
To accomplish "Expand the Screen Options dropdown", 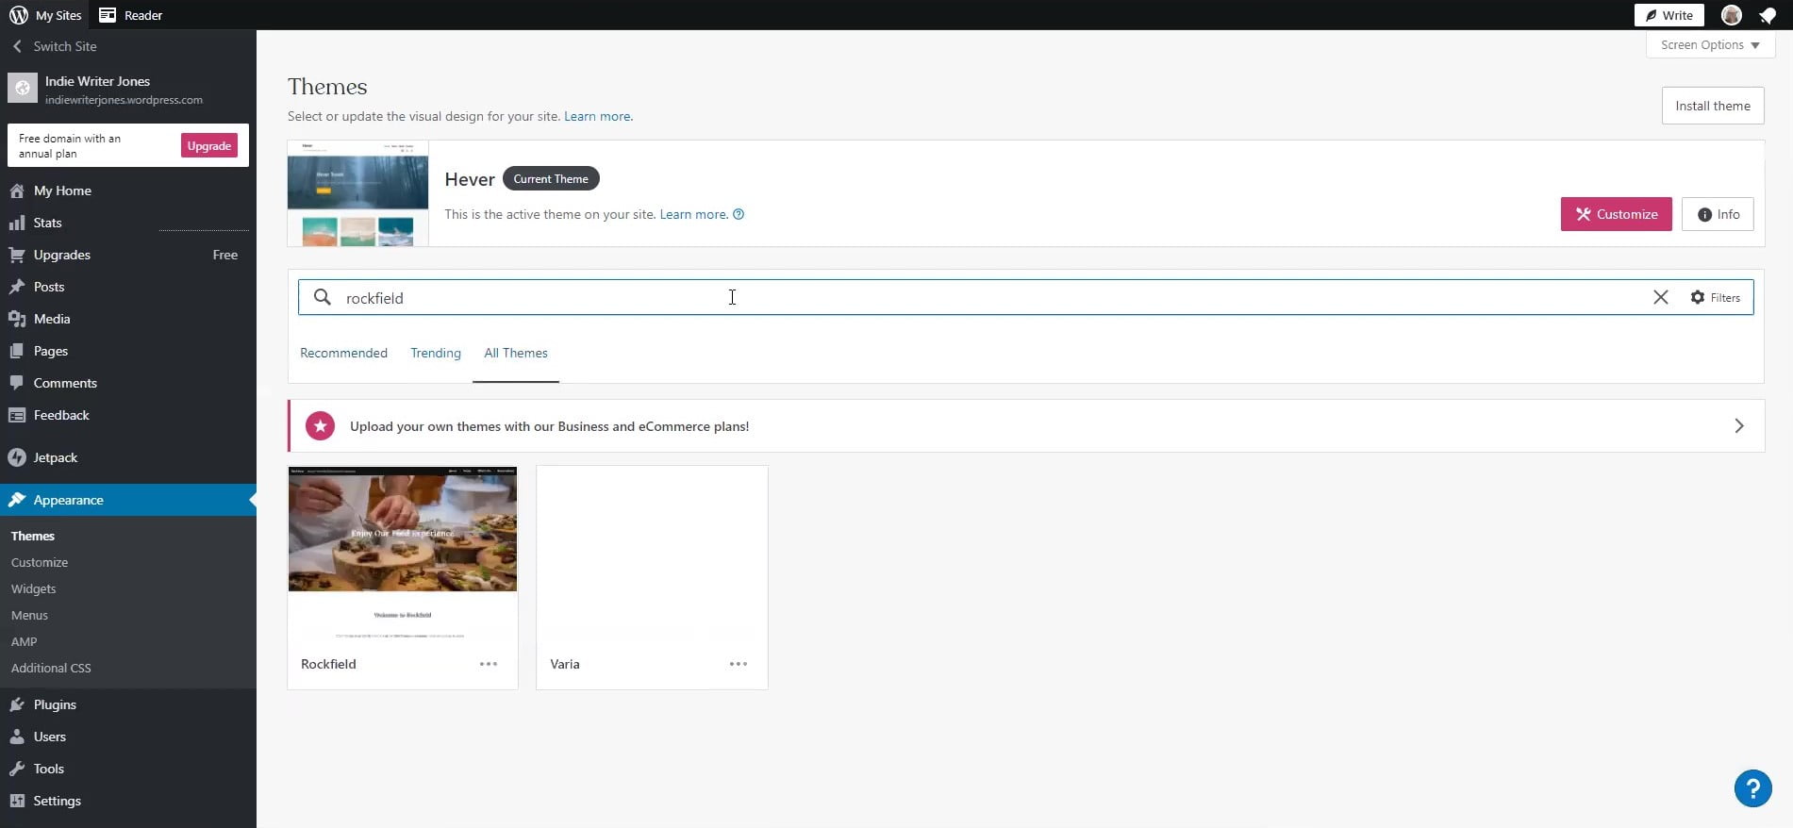I will pos(1710,44).
